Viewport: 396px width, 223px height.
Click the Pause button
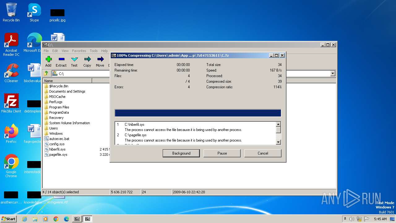coord(222,153)
